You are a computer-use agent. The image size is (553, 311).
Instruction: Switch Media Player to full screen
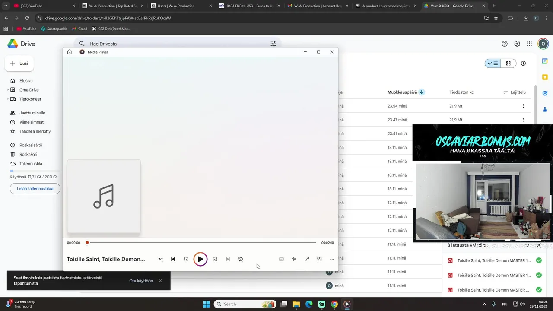point(307,259)
